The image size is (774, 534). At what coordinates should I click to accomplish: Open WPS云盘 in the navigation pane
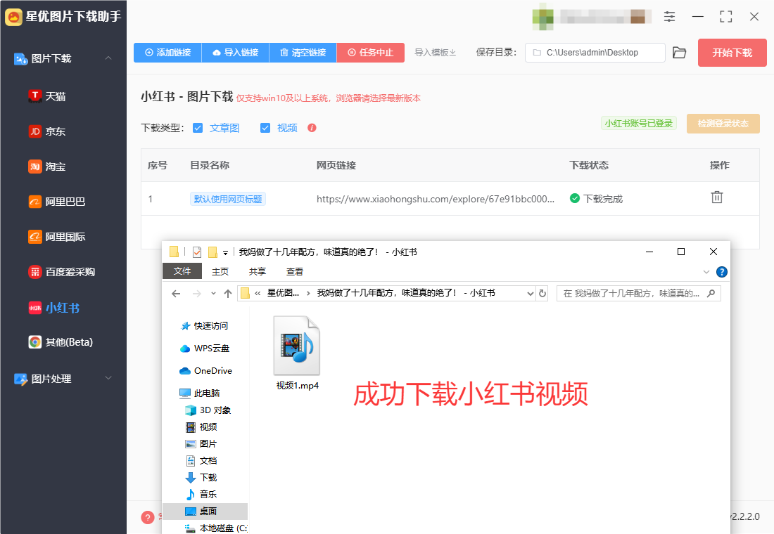click(205, 348)
